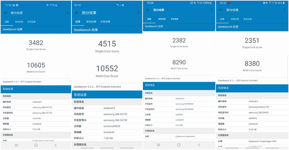Viewport: 289px width, 150px height.
Task: Tap back arrow on 4515 score screen
Action: tap(77, 12)
